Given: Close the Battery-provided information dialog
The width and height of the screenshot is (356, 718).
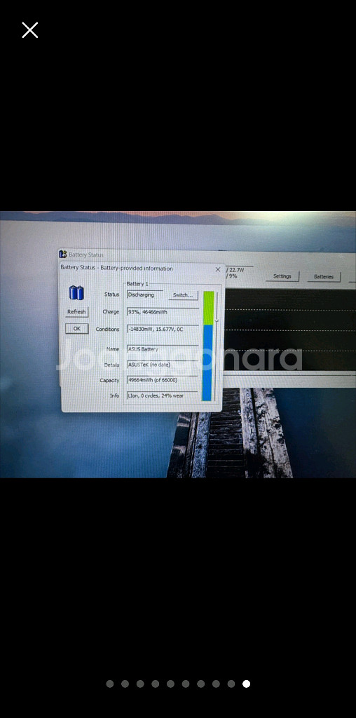Looking at the screenshot, I should (218, 269).
